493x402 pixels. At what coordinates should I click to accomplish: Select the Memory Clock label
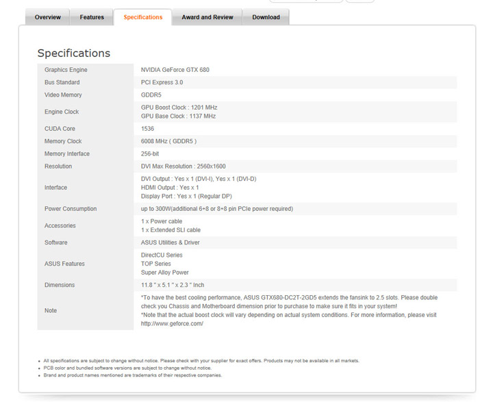point(63,141)
